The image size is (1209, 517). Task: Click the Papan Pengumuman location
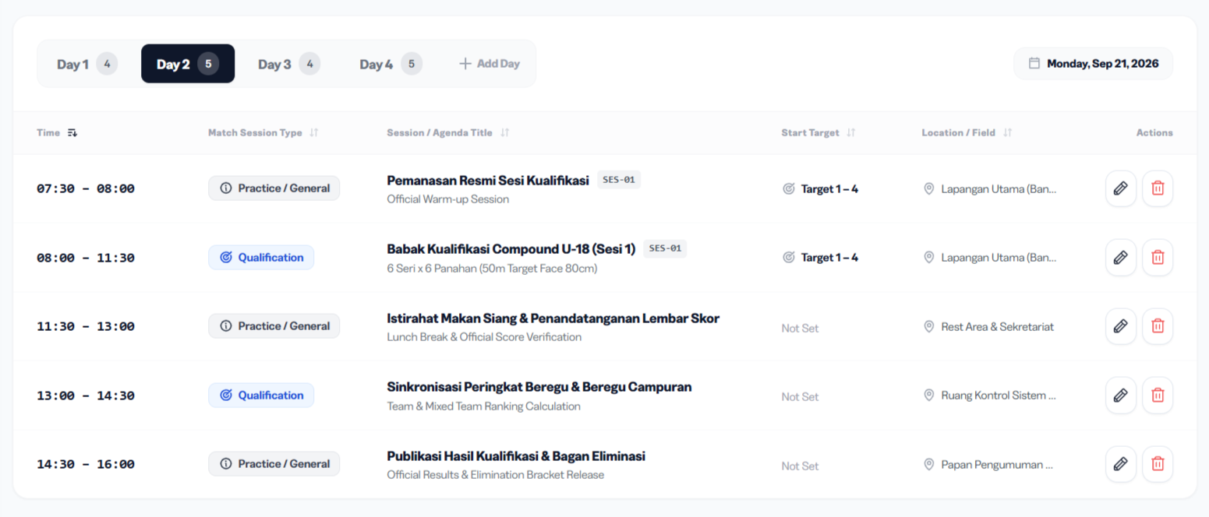(988, 465)
